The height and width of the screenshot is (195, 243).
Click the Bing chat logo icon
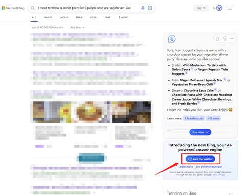[x=172, y=39]
